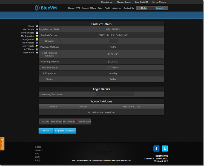This screenshot has height=166, width=204.
Task: Click the footer CONTACT US link
Action: click(x=162, y=156)
